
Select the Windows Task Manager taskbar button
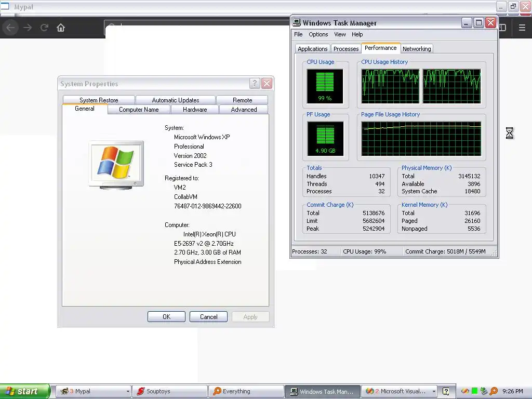[x=322, y=391]
